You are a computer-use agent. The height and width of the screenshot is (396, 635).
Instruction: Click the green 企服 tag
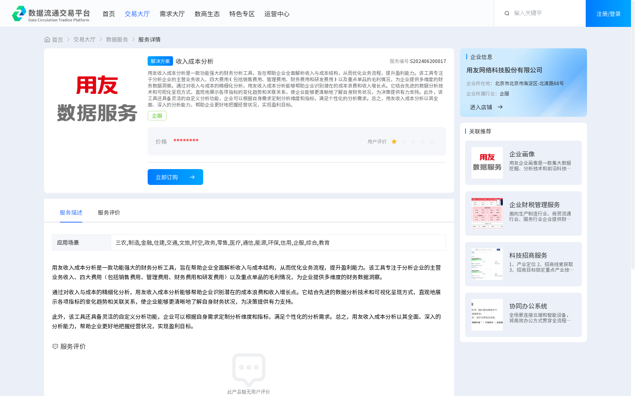157,116
